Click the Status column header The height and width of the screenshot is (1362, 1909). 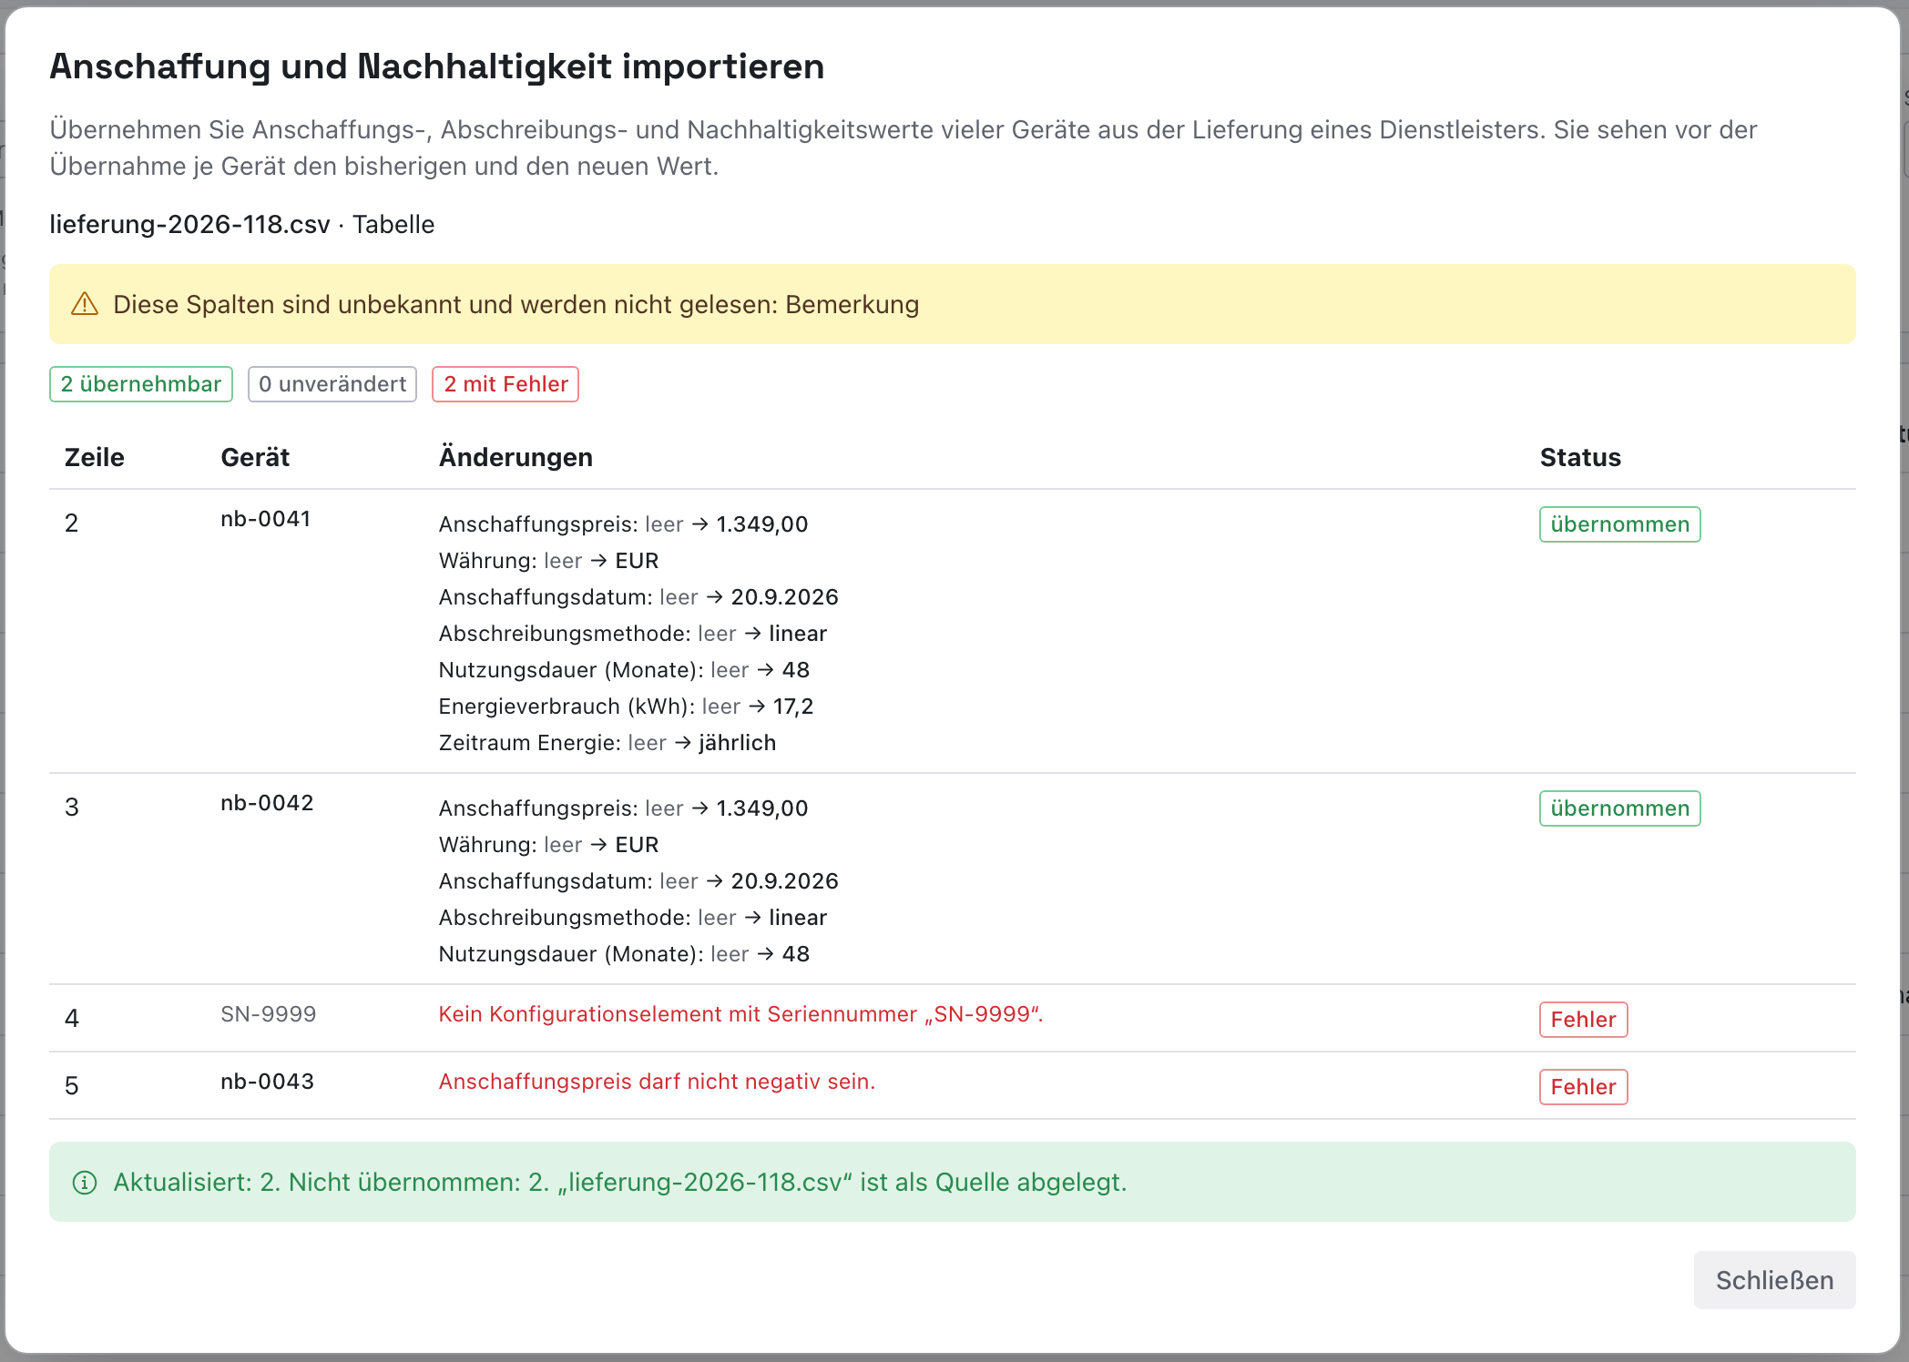point(1580,457)
